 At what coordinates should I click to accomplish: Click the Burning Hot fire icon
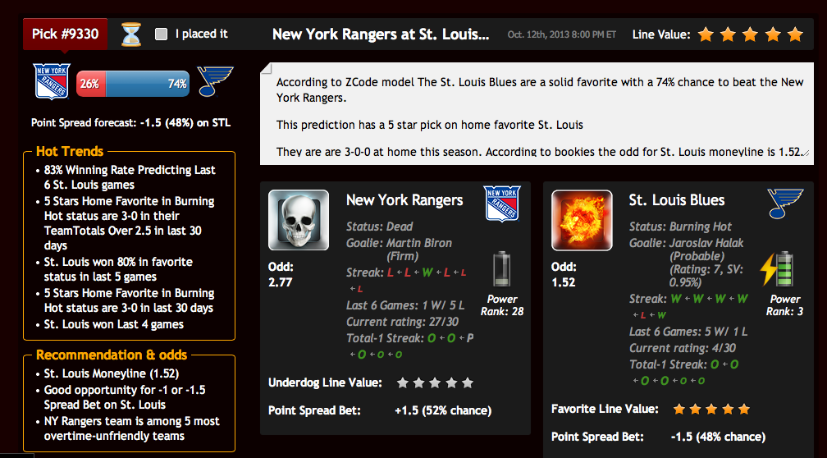click(x=582, y=220)
